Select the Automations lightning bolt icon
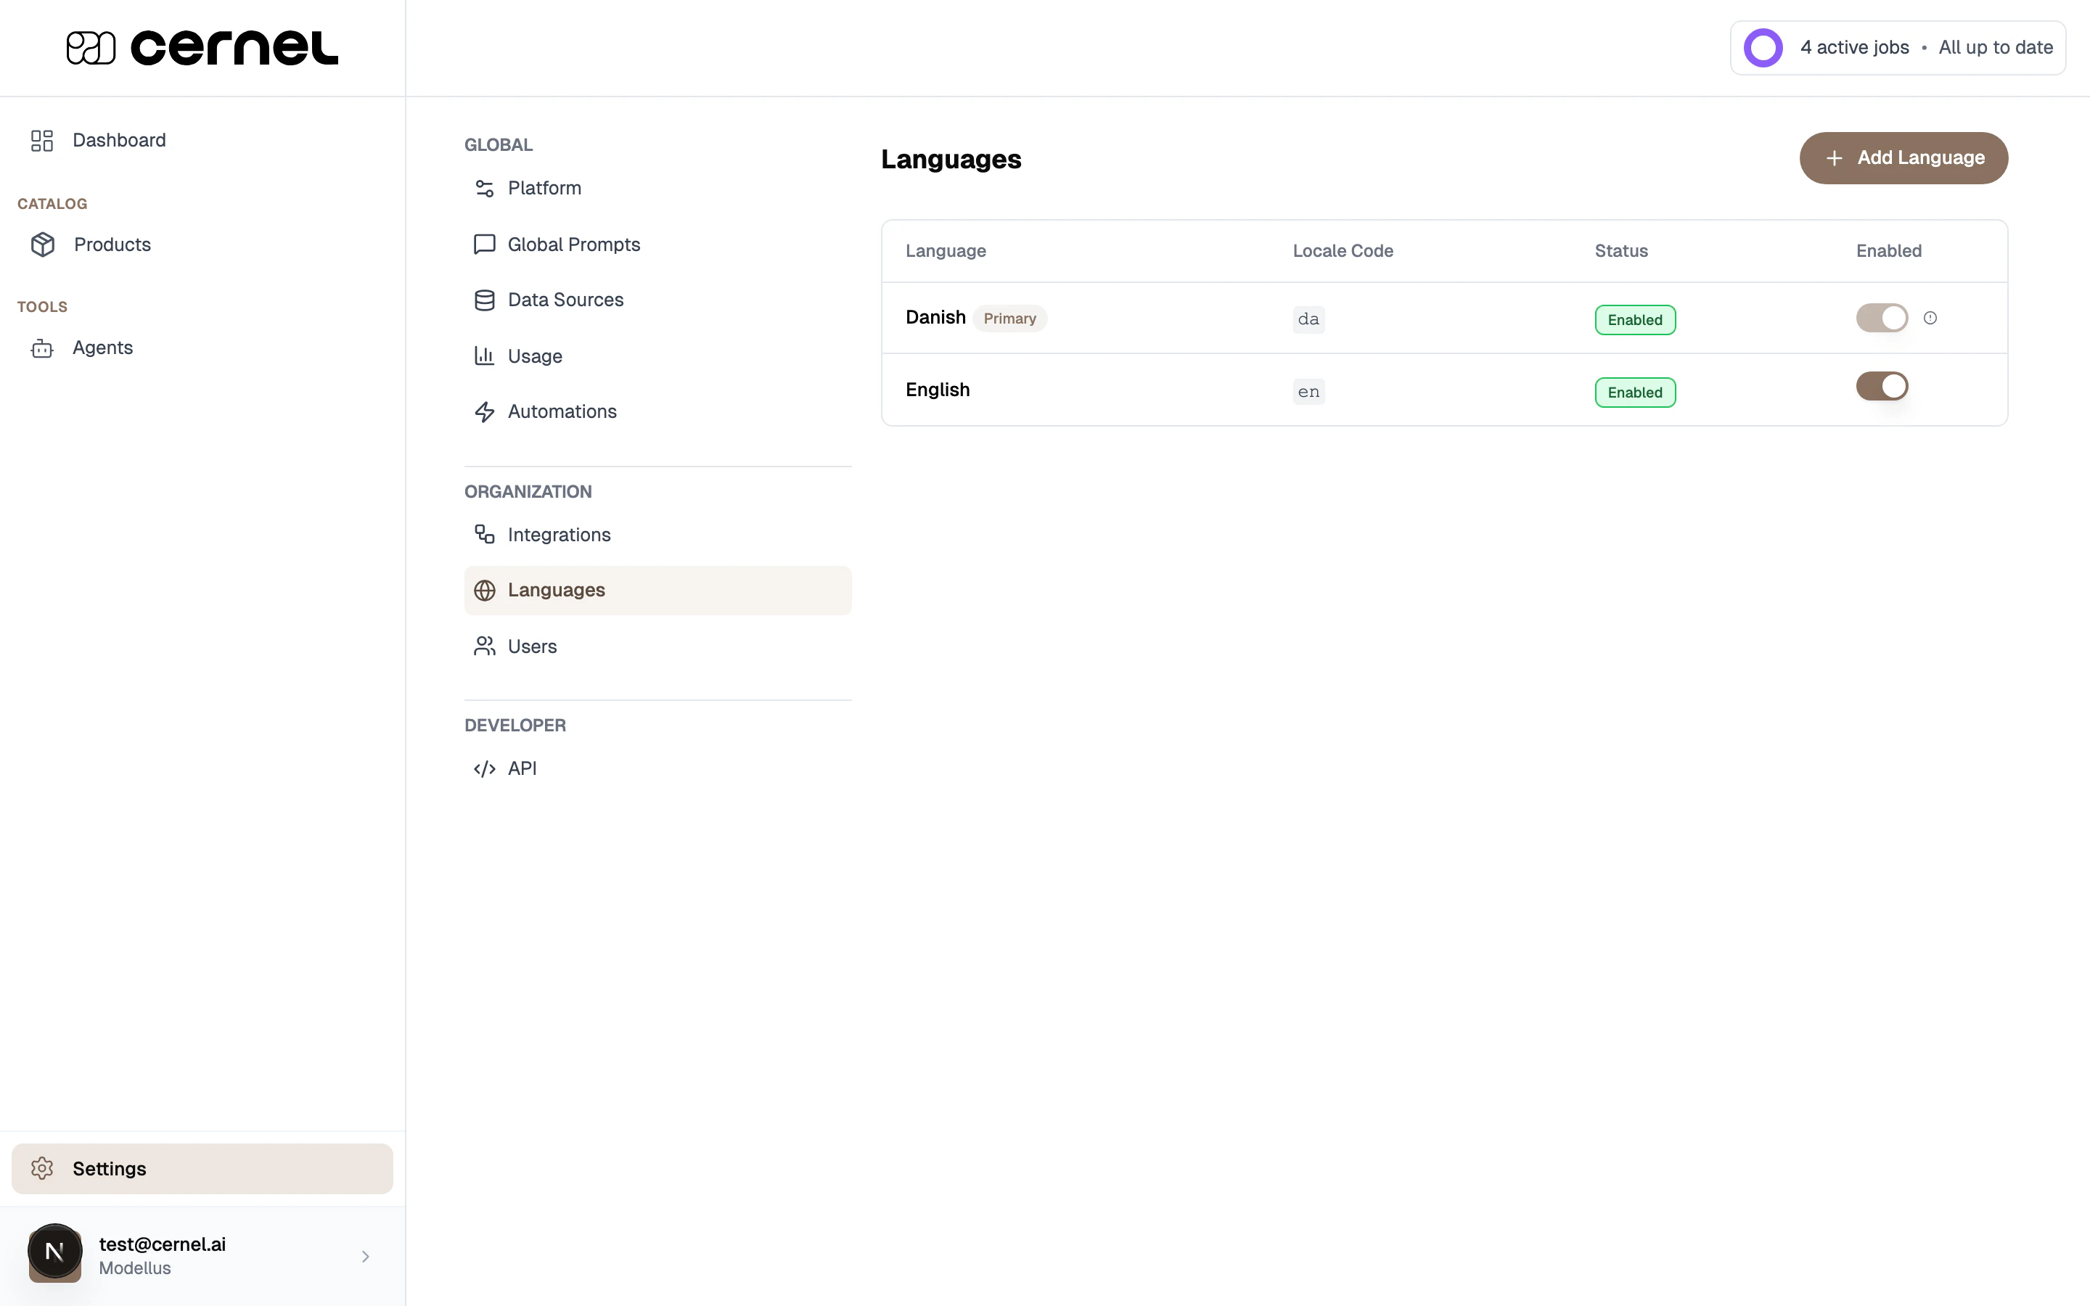This screenshot has width=2090, height=1306. (x=485, y=411)
